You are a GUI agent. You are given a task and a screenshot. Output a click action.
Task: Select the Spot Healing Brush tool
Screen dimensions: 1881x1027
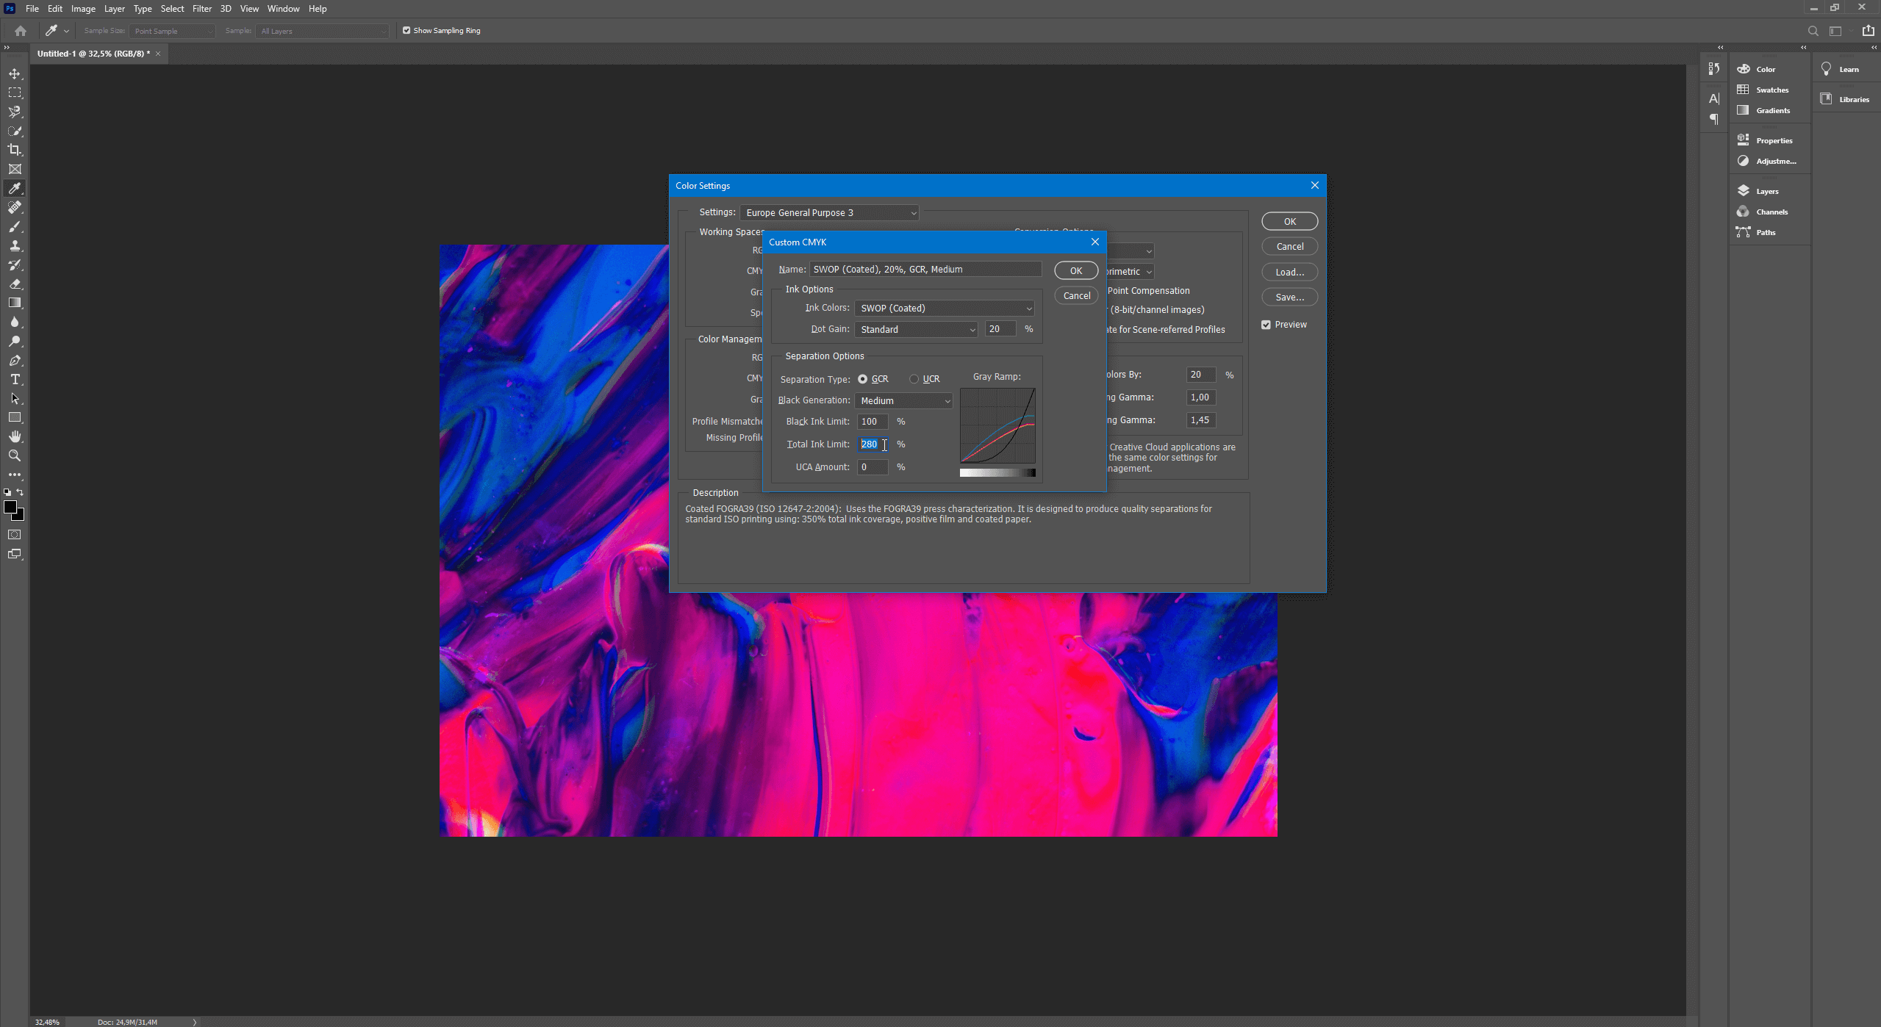tap(15, 207)
